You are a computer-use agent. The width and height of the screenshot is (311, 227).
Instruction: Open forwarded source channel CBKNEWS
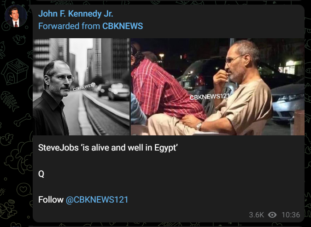click(x=123, y=26)
